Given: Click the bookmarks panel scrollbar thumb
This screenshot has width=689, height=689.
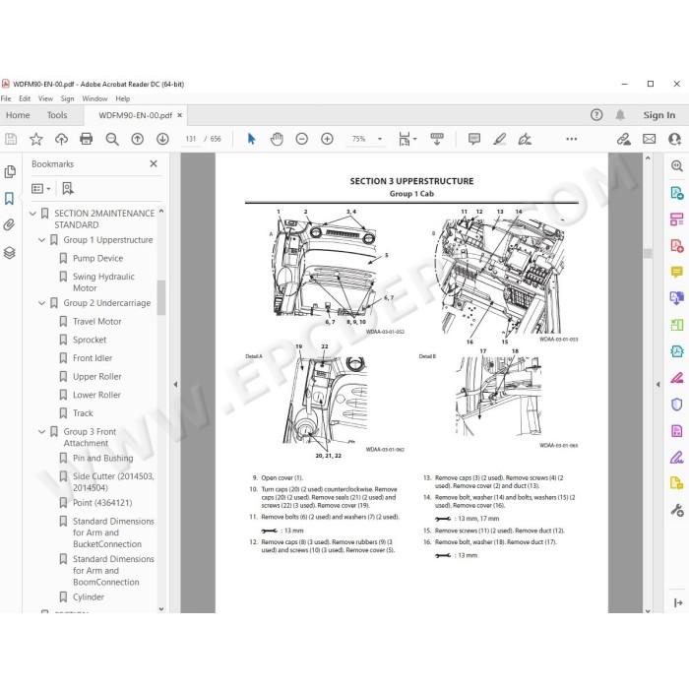Looking at the screenshot, I should tap(161, 297).
